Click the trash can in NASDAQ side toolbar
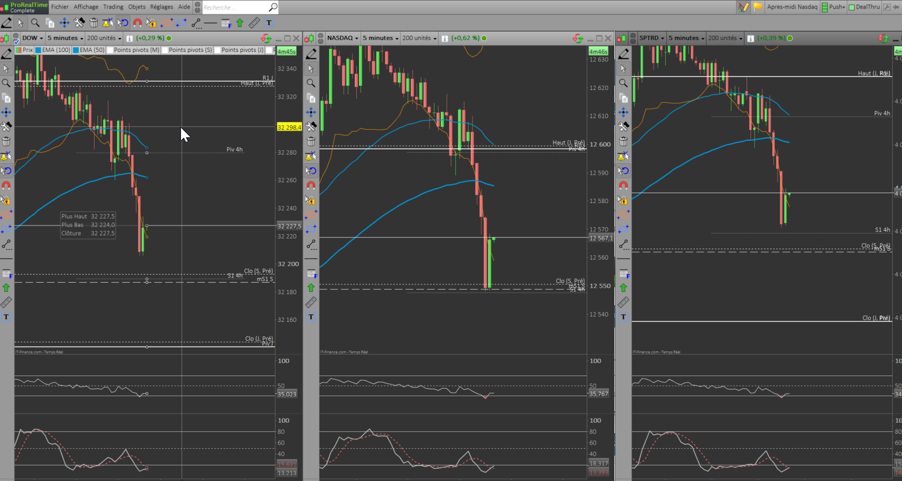The height and width of the screenshot is (481, 902). (311, 141)
